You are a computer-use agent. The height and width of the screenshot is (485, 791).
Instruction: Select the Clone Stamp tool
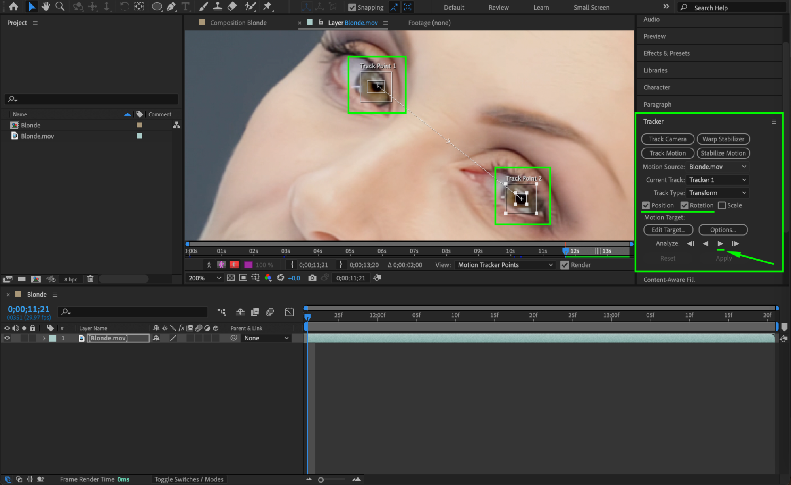pyautogui.click(x=218, y=6)
